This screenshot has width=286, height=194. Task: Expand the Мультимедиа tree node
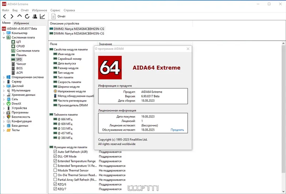4,91
